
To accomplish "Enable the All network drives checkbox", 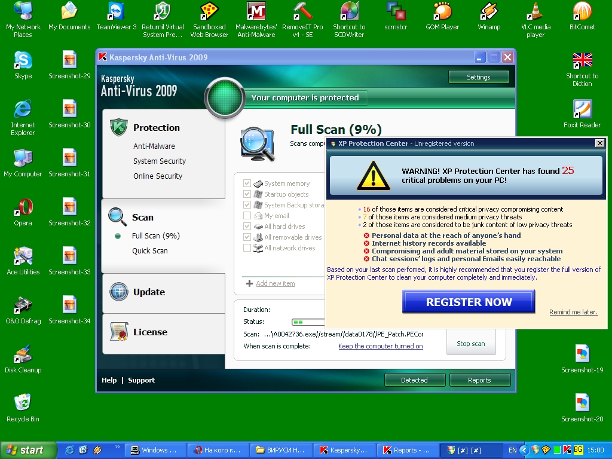I will pyautogui.click(x=247, y=247).
